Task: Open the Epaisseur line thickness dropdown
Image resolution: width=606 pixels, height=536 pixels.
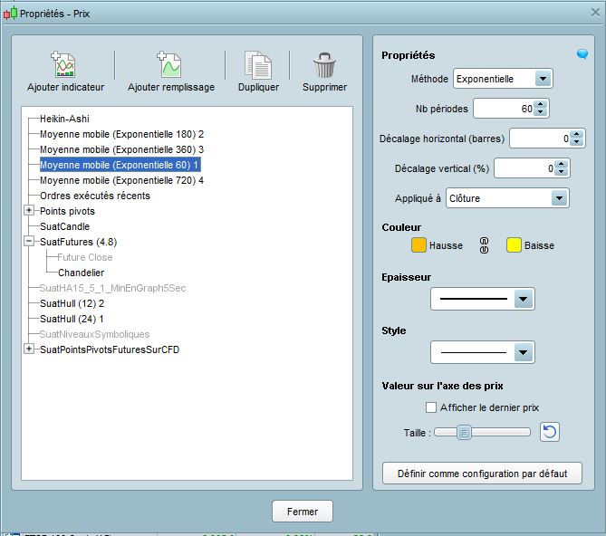Action: click(x=523, y=299)
